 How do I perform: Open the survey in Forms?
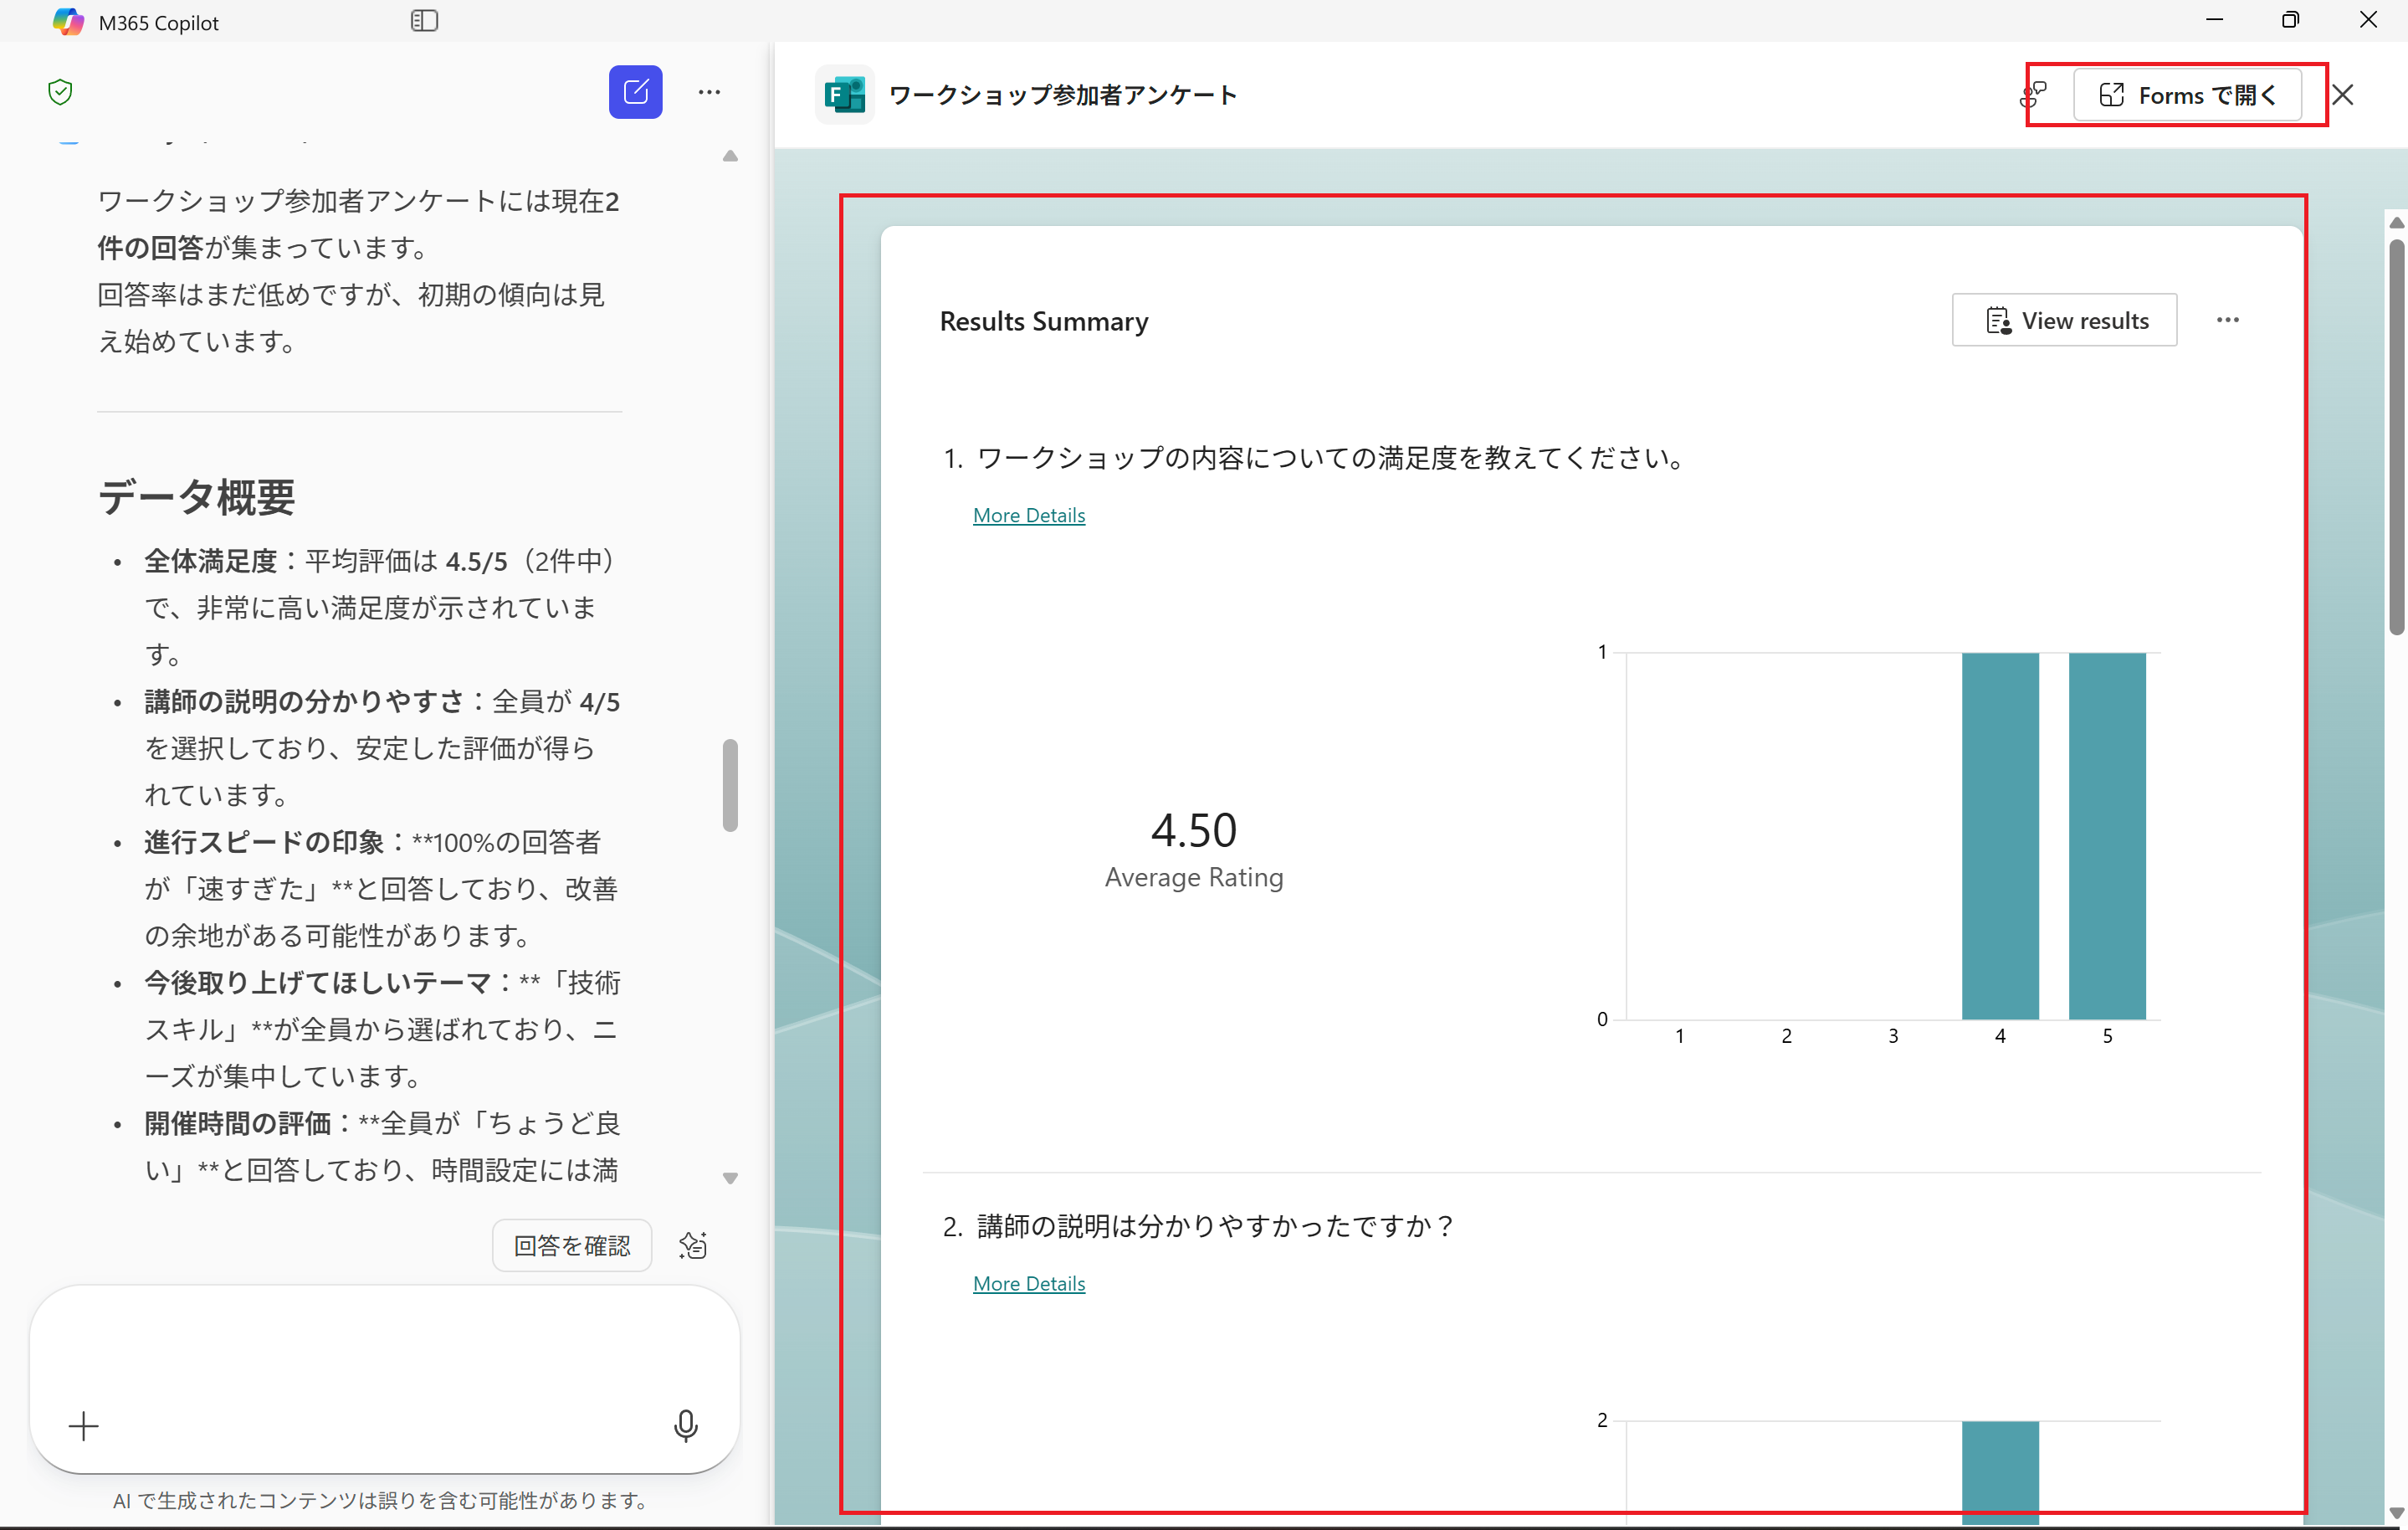click(x=2190, y=94)
